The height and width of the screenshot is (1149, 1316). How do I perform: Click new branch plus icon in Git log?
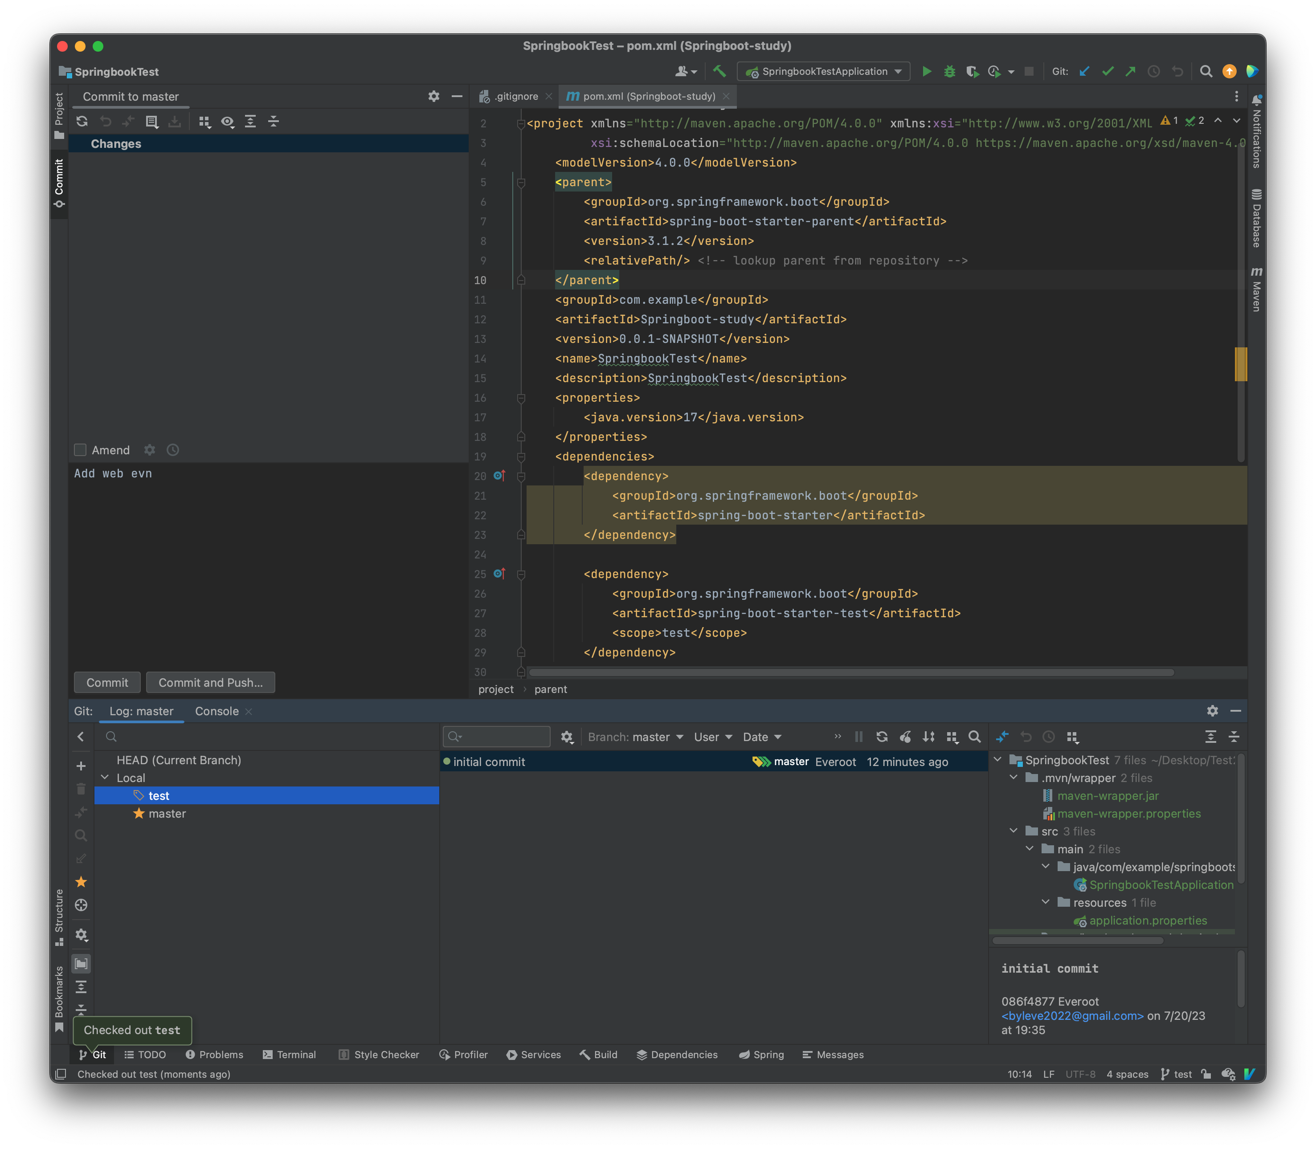81,766
